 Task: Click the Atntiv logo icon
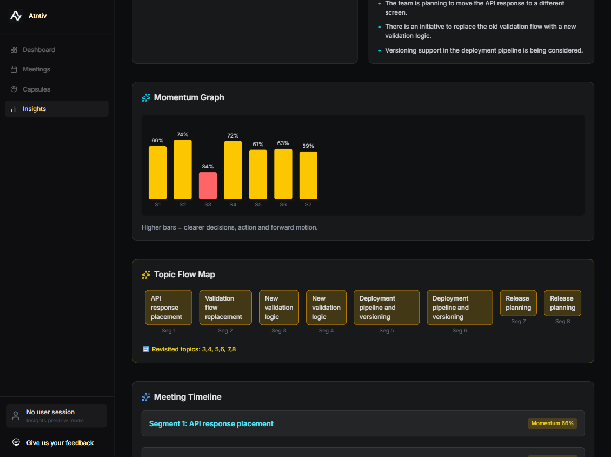[16, 16]
